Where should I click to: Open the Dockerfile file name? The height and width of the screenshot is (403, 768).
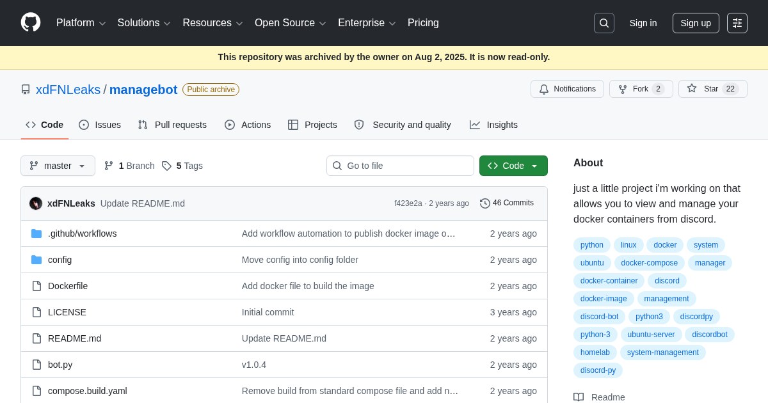[68, 286]
